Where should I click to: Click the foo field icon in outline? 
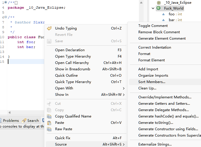click(163, 14)
